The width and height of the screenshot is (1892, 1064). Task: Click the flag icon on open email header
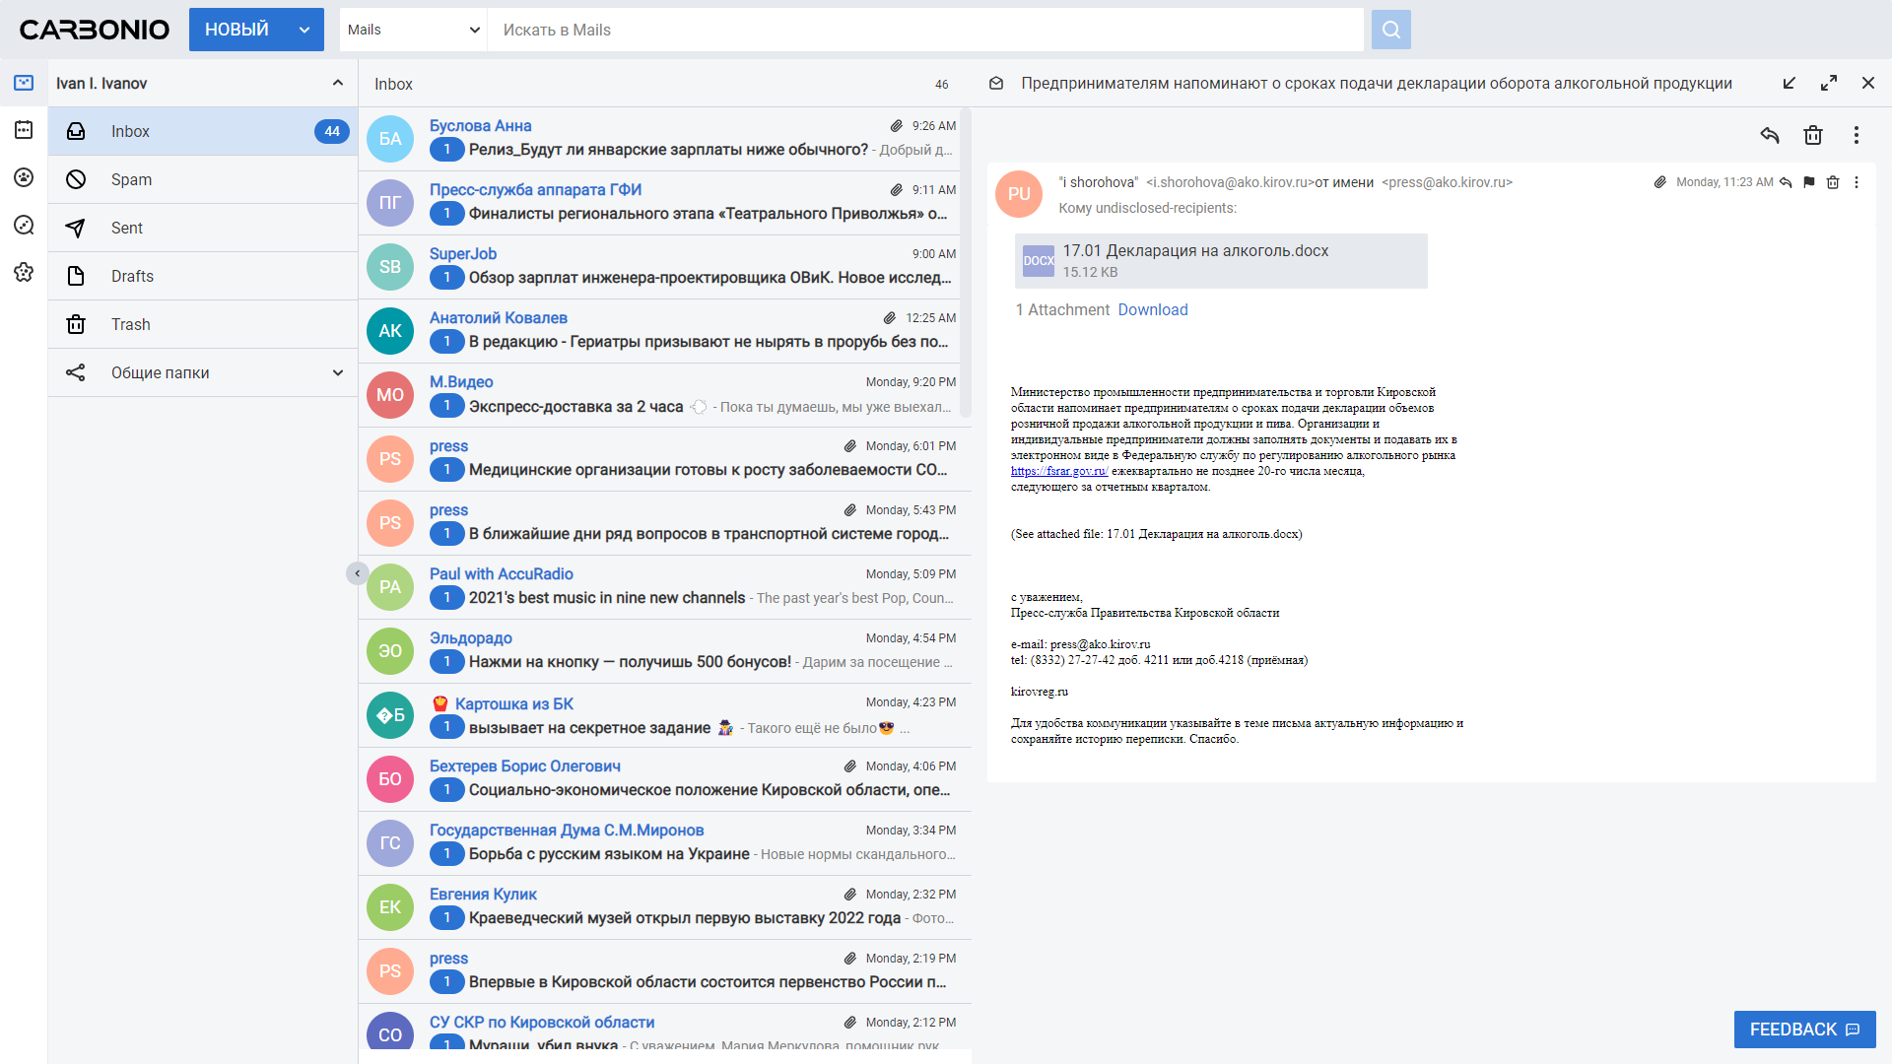click(x=1809, y=182)
